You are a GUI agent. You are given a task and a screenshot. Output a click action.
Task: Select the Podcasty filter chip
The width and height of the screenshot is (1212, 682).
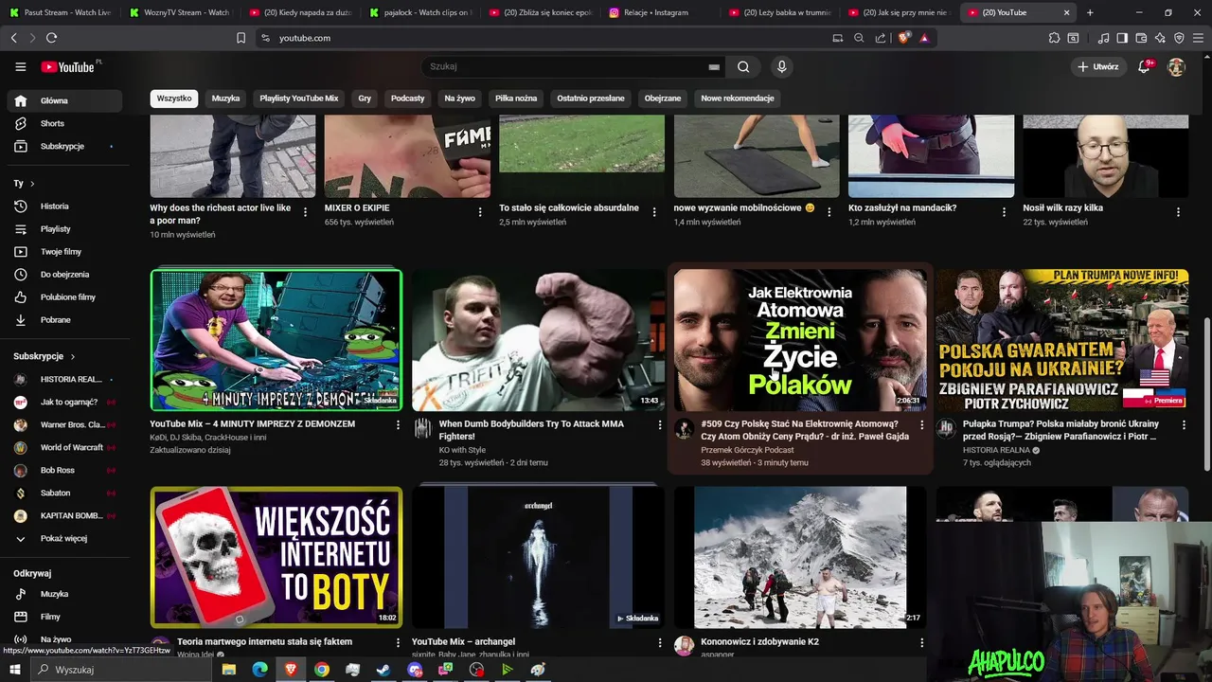coord(408,99)
